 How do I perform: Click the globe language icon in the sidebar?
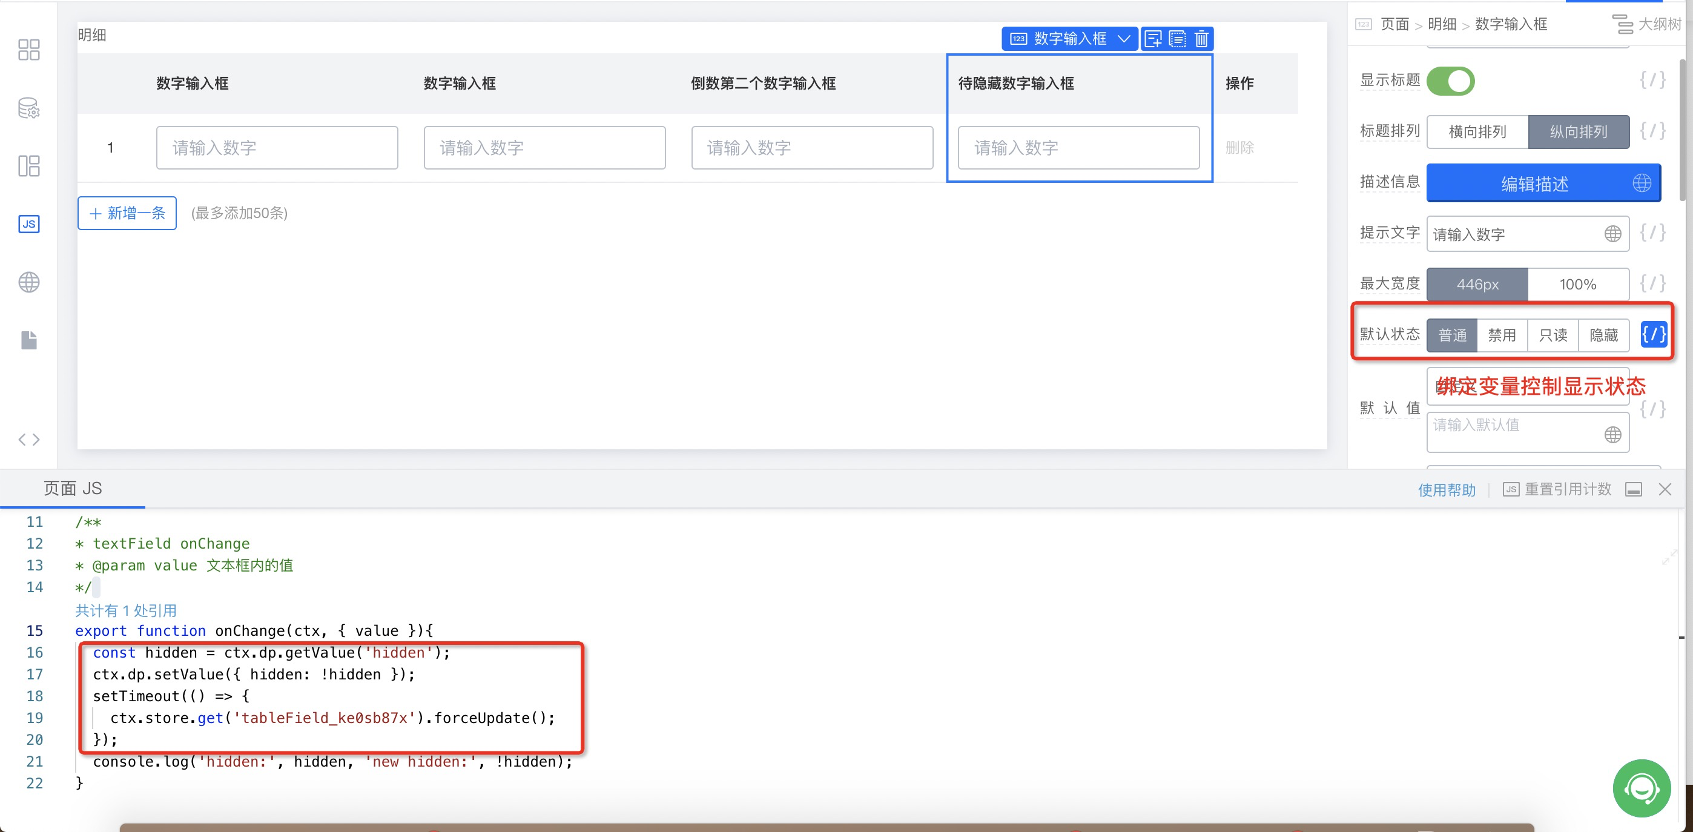coord(29,282)
